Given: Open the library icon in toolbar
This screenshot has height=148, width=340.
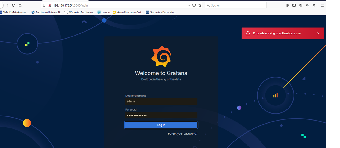Looking at the screenshot, I should 288,5.
